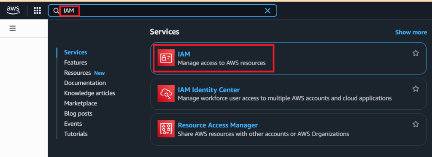Select the Marketplace category
This screenshot has width=432, height=157.
click(x=81, y=103)
